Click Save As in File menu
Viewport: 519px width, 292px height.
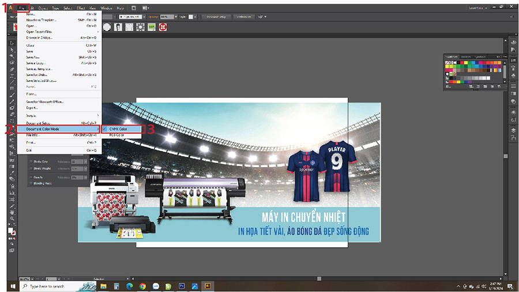click(32, 58)
